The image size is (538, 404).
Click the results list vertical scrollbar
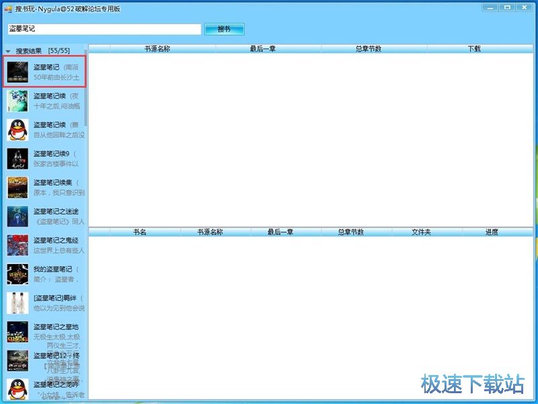pos(86,88)
